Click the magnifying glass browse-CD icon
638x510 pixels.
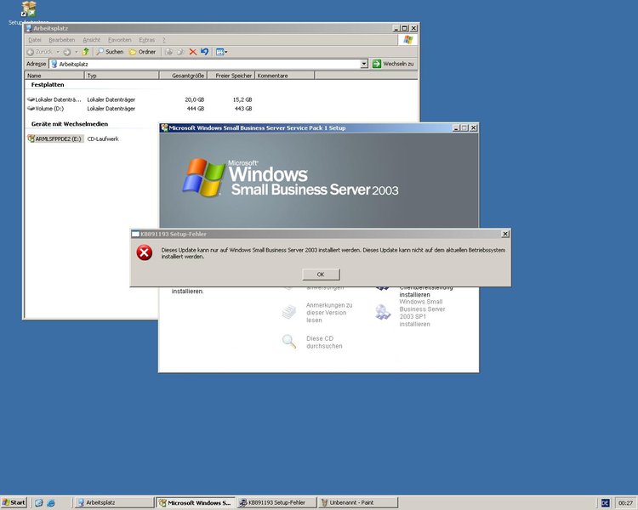point(289,341)
